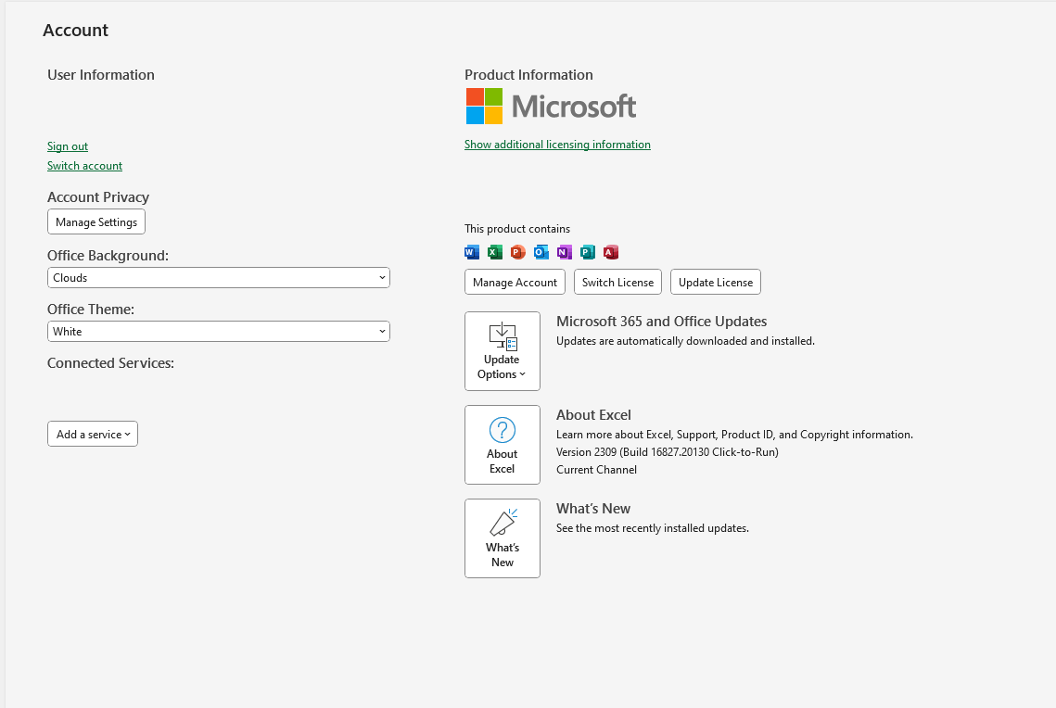Click 'Updates are automatically downloaded and installed' text
Viewport: 1056px width, 708px height.
pyautogui.click(x=685, y=341)
